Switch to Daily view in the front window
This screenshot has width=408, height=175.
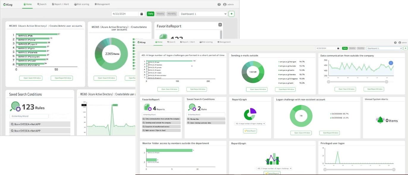point(345,48)
